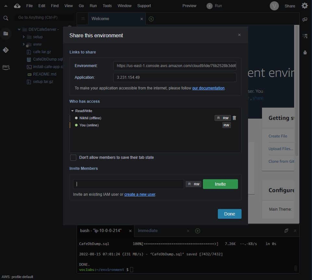The height and width of the screenshot is (280, 312).
Task: Open the File menu
Action: point(30,6)
